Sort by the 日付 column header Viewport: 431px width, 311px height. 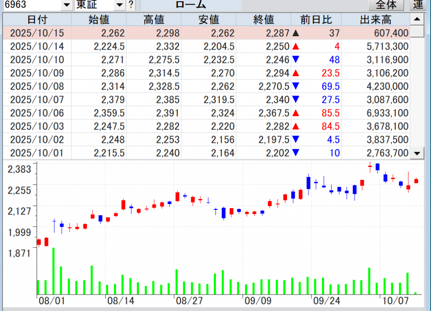37,19
